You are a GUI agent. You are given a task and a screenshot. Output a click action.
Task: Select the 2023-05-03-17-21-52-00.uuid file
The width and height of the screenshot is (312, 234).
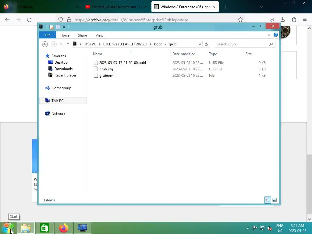(x=122, y=63)
